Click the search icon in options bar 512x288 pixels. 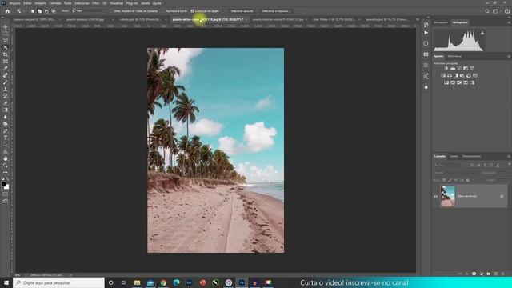point(487,10)
